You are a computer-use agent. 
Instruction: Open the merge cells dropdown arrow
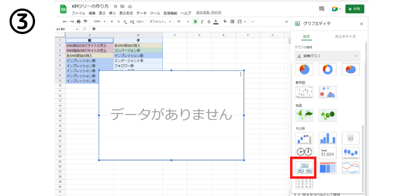tap(245, 22)
